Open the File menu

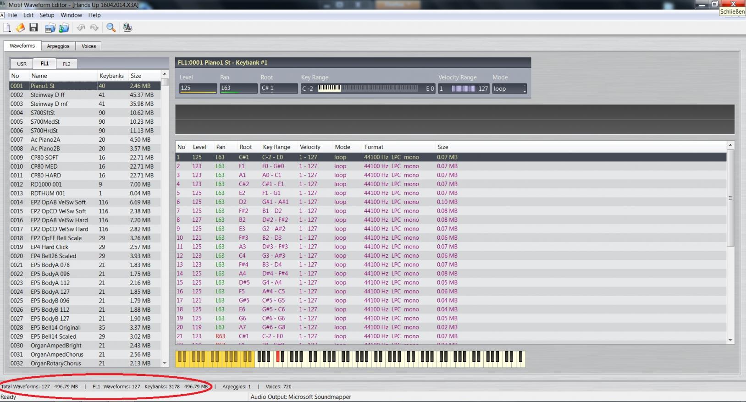click(x=13, y=15)
